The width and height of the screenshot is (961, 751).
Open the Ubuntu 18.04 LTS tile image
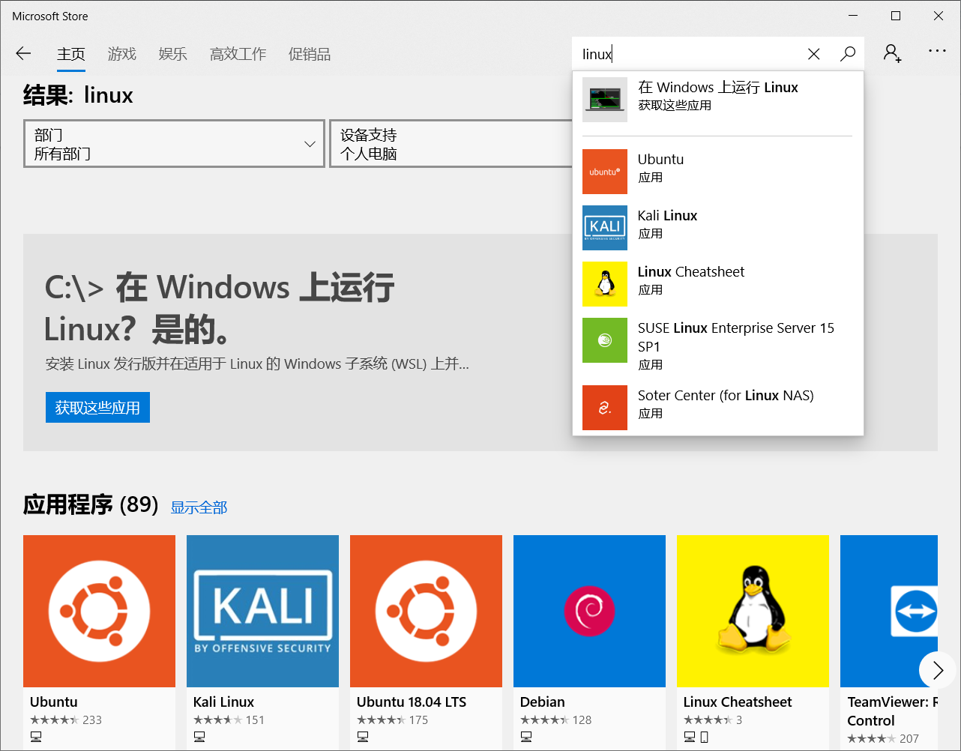click(426, 611)
